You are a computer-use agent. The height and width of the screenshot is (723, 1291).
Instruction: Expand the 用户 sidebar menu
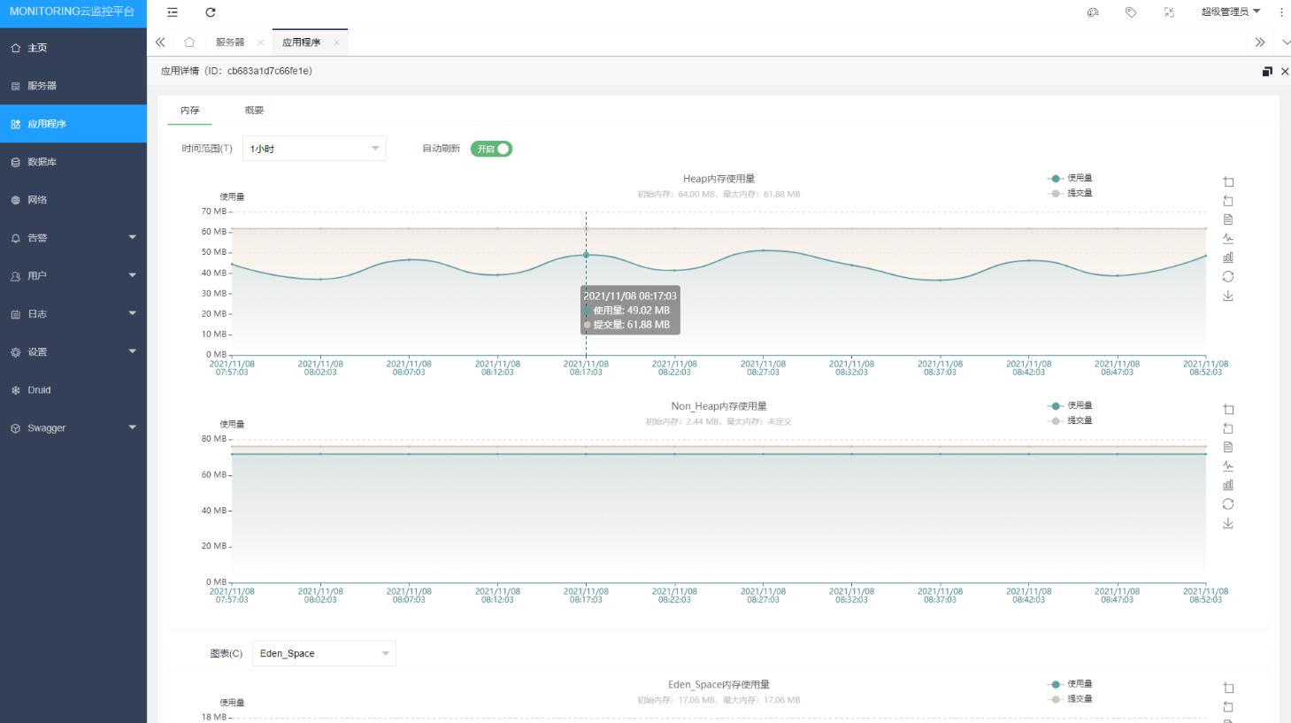[73, 276]
